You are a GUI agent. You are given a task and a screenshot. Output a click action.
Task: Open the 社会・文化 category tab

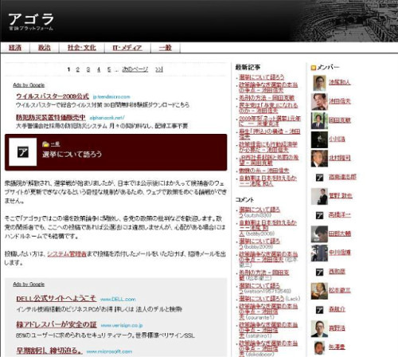point(81,48)
